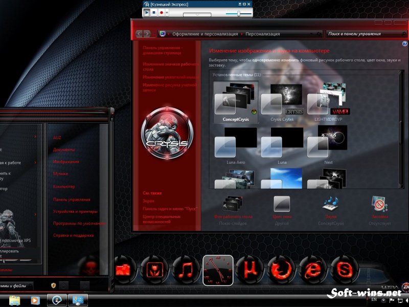The height and width of the screenshot is (307, 409).
Task: Select 'Персонализация' breadcrumb item
Action: point(262,34)
